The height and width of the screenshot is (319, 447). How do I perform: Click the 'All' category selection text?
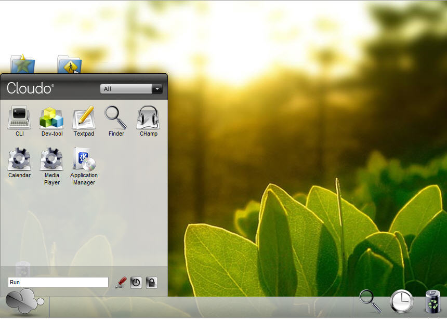[x=108, y=89]
